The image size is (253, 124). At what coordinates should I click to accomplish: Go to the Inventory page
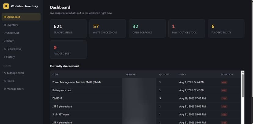pos(21,25)
